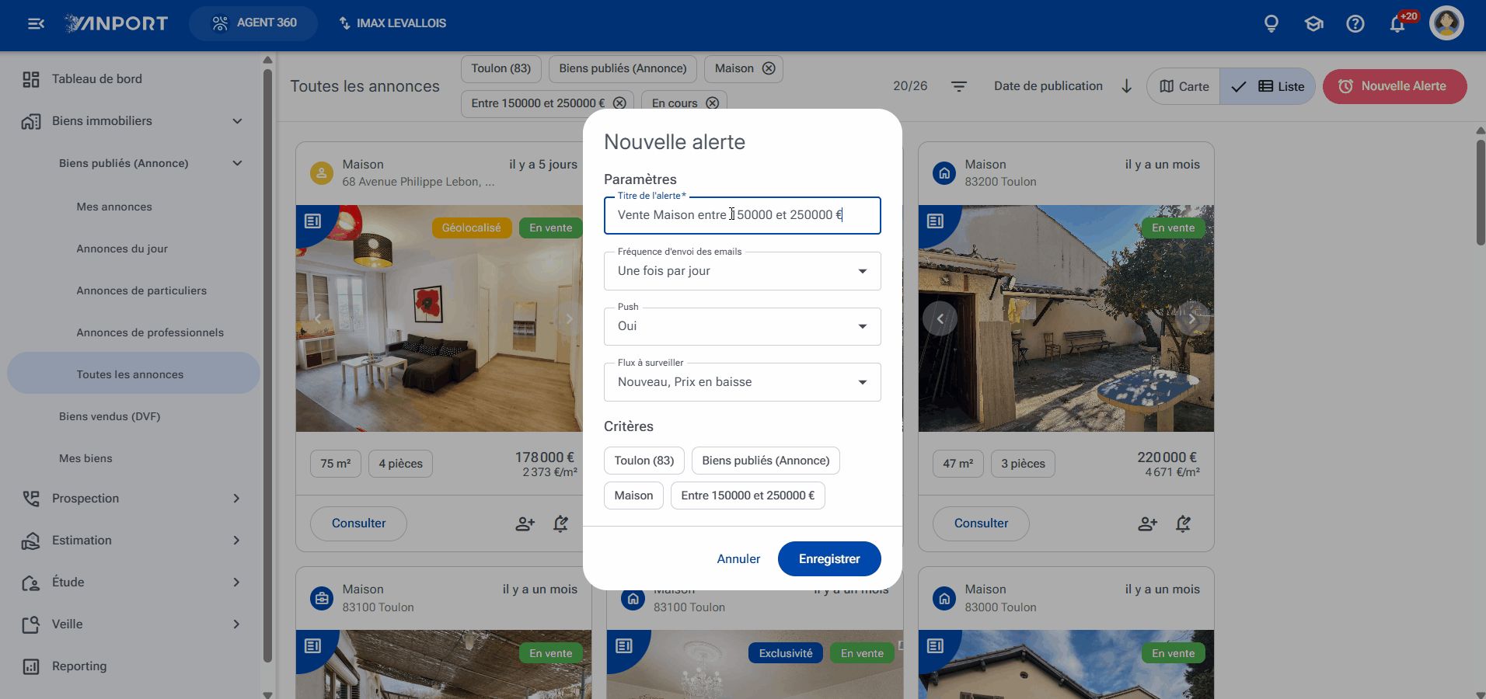Click the AGENT 360 button
Screen dimensions: 1486x699
pyautogui.click(x=253, y=23)
